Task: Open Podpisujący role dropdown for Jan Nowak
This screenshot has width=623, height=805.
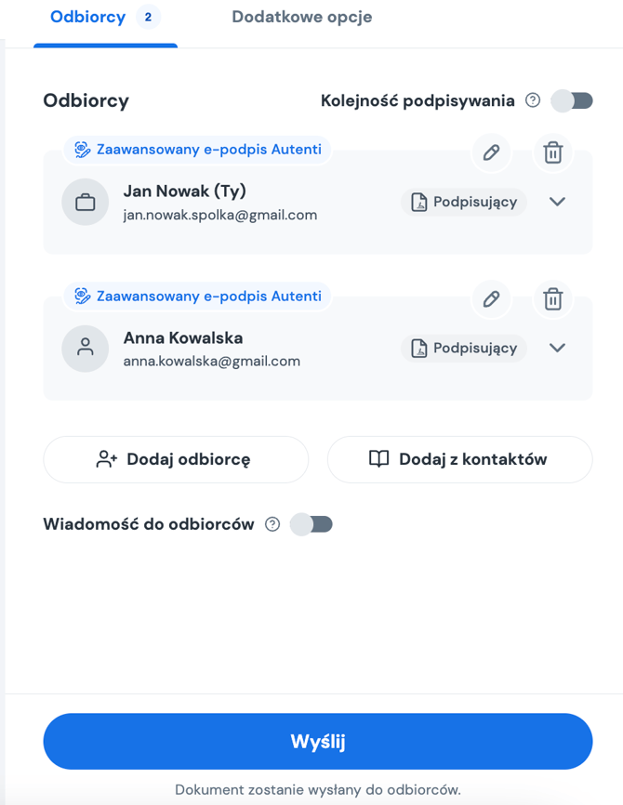Action: pos(464,202)
